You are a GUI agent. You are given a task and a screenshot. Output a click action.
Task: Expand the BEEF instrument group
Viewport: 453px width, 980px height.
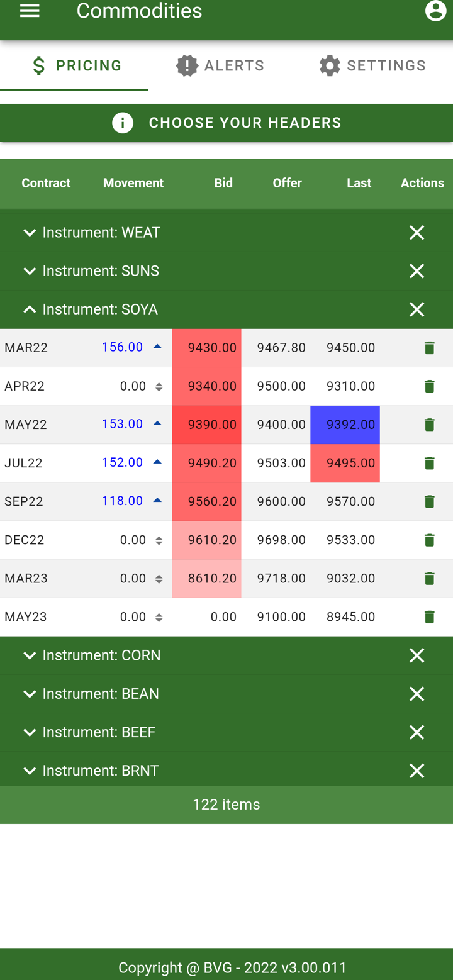click(x=29, y=732)
